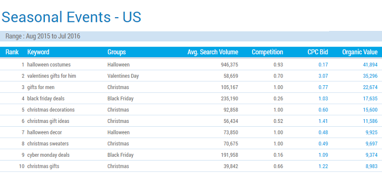Select the halloween costumes keyword
The height and width of the screenshot is (191, 382).
[x=50, y=64]
